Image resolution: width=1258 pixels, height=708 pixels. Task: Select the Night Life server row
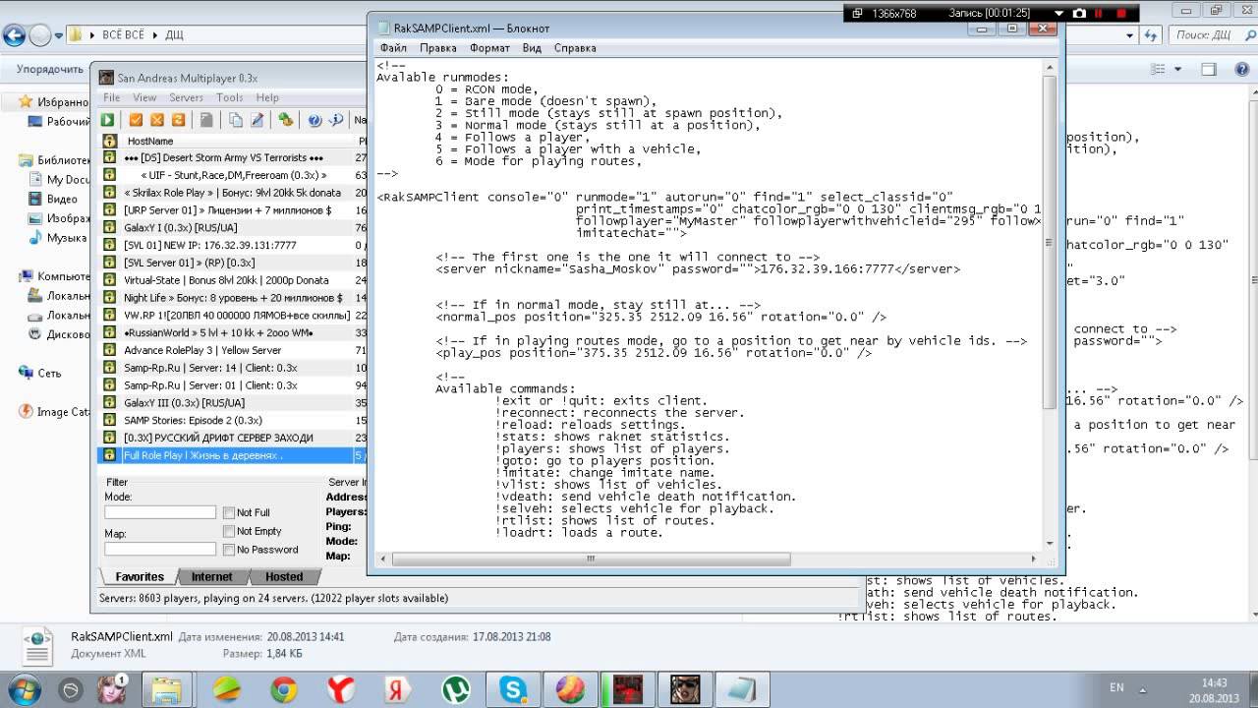point(231,298)
